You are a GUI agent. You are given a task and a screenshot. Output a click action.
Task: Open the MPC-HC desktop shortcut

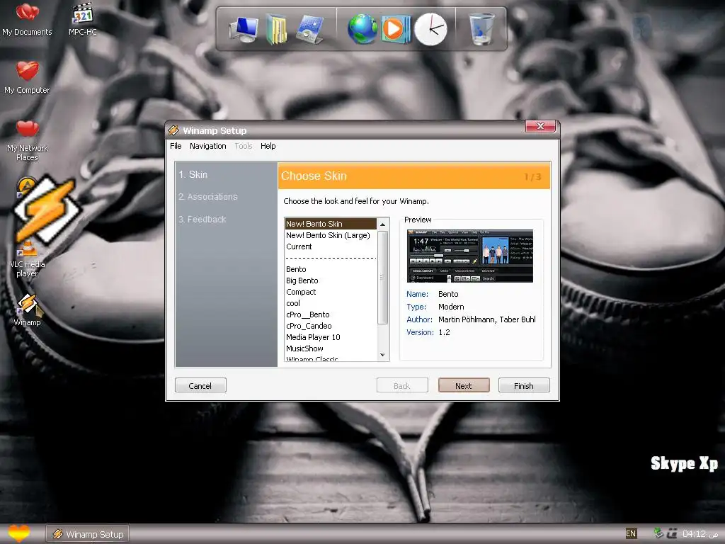pos(83,19)
